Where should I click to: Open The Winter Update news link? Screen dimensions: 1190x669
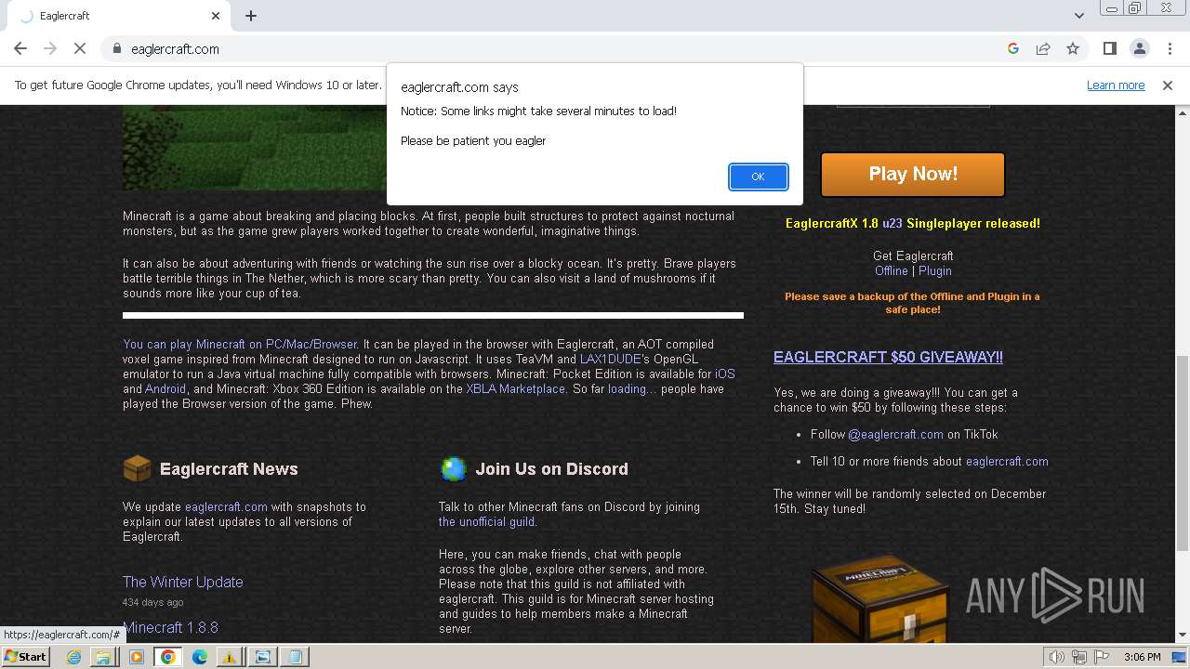[182, 582]
